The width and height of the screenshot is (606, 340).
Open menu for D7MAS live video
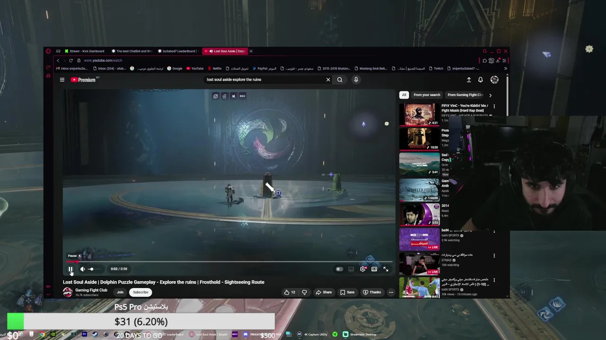click(x=494, y=256)
